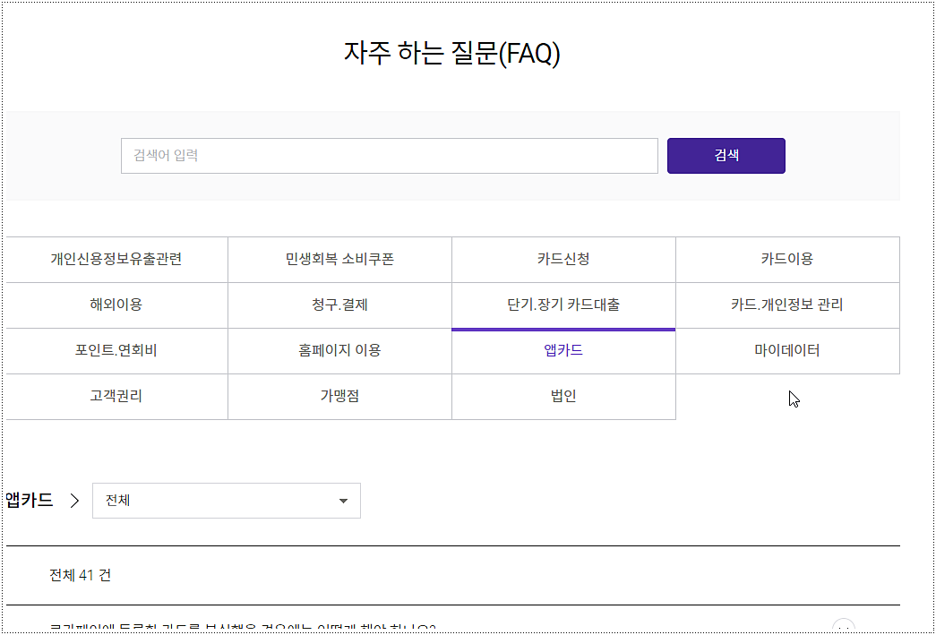Select the 홈페이지 이용 category
This screenshot has height=635, width=936.
[x=339, y=350]
